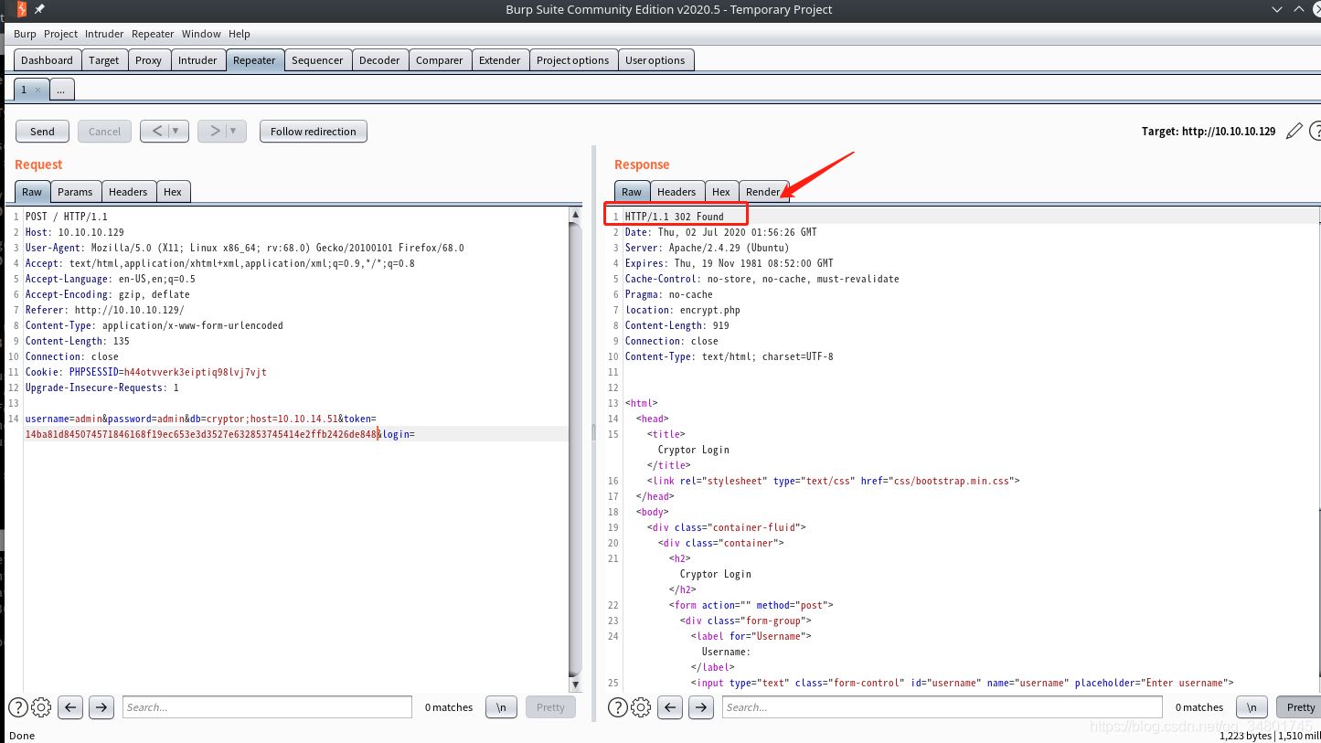This screenshot has width=1321, height=743.
Task: Click the Send button
Action: coord(42,132)
